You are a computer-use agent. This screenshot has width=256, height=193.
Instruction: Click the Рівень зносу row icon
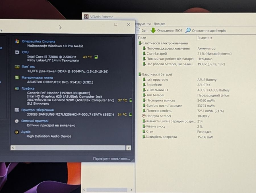coord(144,126)
